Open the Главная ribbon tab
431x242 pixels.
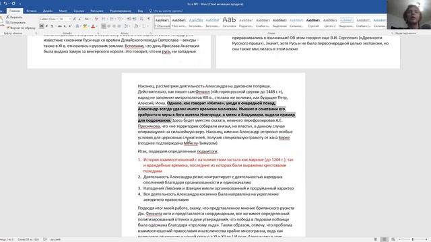pyautogui.click(x=15, y=11)
